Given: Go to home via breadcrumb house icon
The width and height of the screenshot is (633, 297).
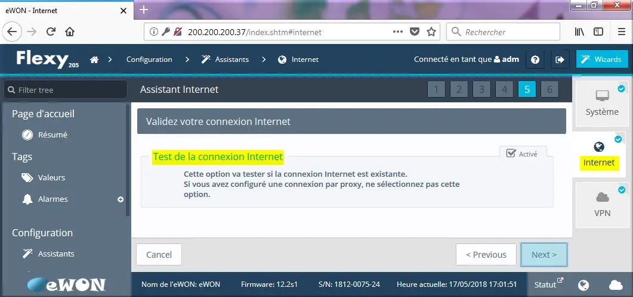Looking at the screenshot, I should click(94, 60).
